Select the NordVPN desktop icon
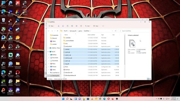Viewport: 180px width, 101px height. point(11,4)
